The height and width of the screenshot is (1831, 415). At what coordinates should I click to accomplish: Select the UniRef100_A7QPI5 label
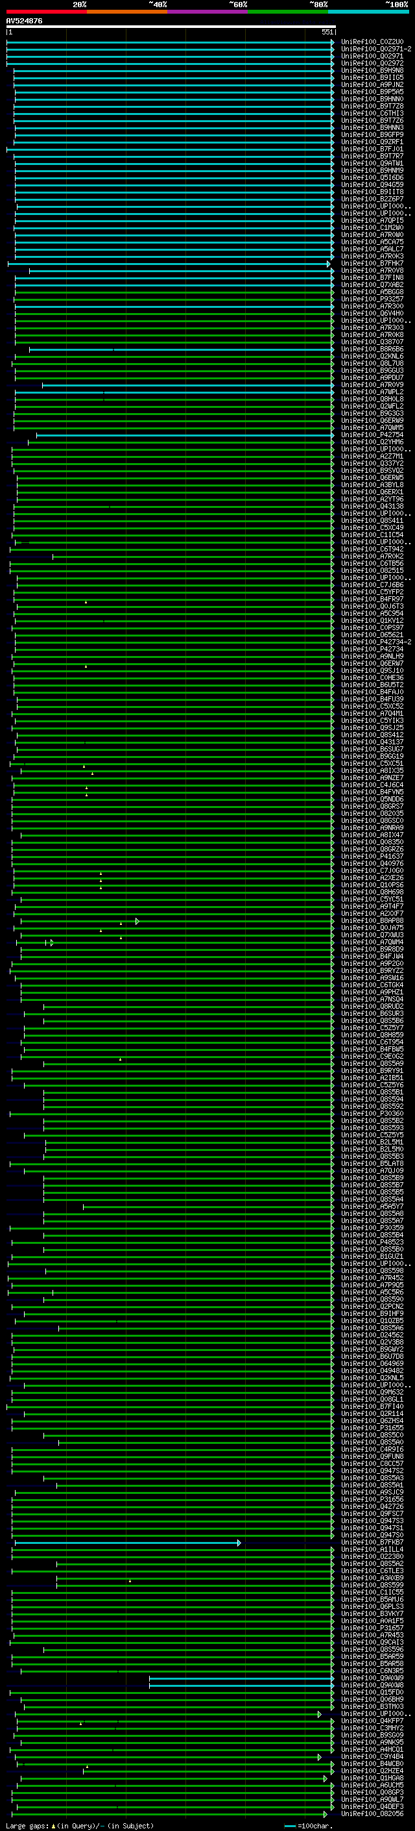(x=372, y=220)
